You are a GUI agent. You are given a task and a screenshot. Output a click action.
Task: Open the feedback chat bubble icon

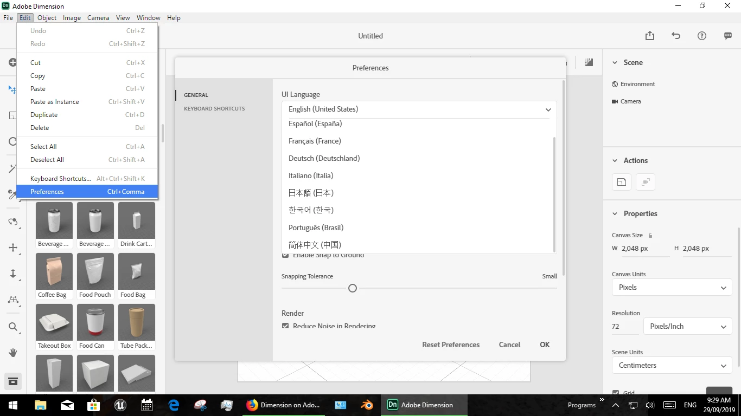pos(728,36)
